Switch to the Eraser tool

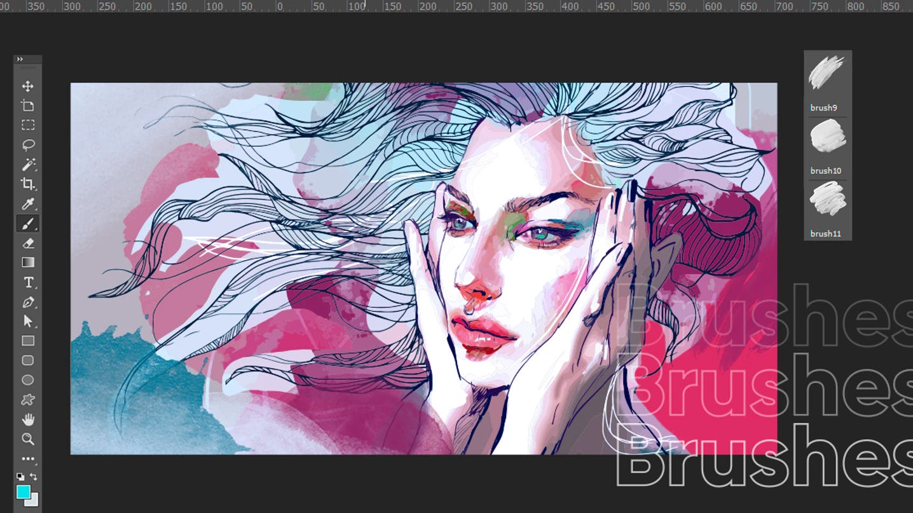[x=28, y=243]
